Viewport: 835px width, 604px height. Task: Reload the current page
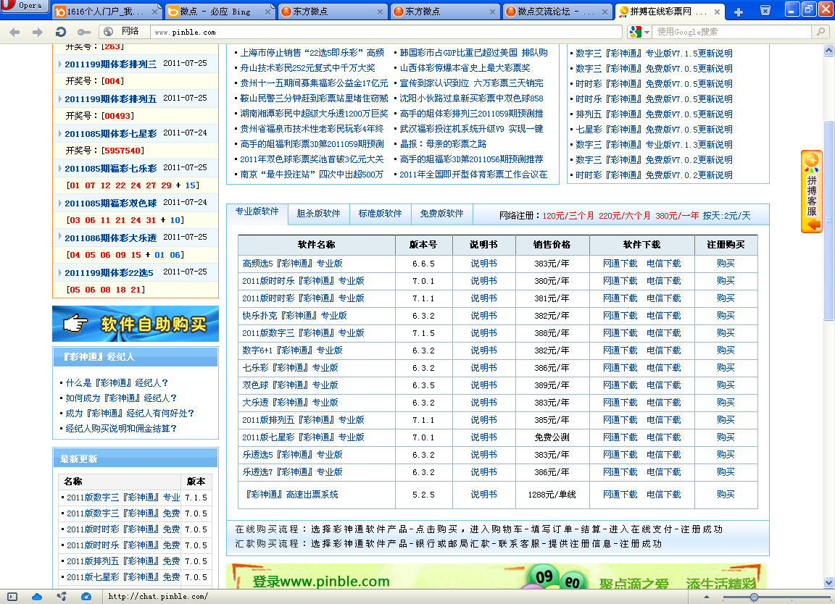61,32
